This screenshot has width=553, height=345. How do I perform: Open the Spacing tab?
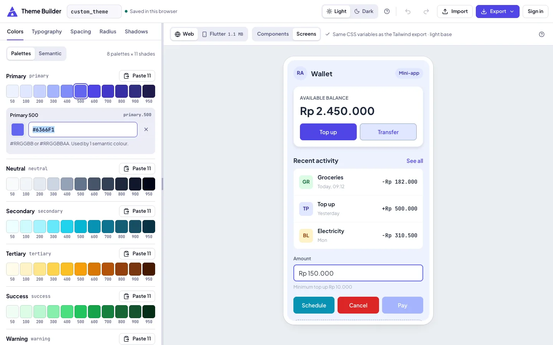click(81, 32)
